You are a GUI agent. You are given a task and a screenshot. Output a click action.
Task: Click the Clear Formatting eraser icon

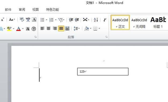coord(22,20)
